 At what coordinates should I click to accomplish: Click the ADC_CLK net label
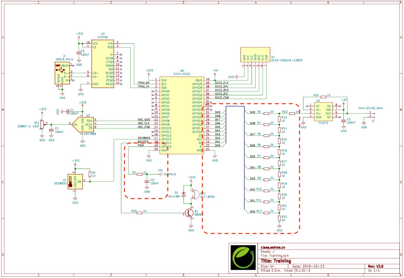[144, 123]
